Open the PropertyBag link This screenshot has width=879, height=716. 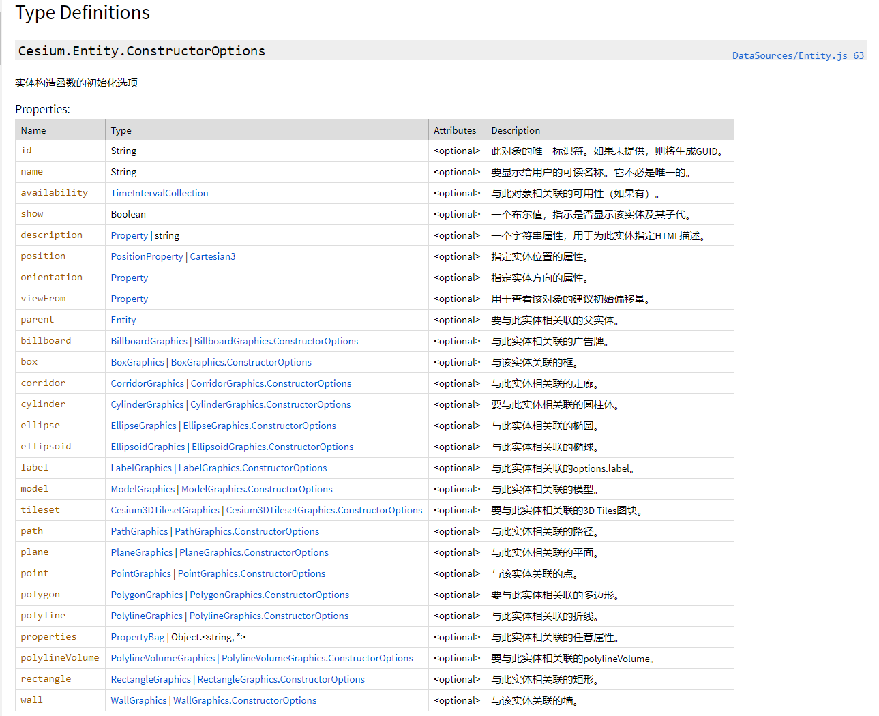click(x=138, y=637)
